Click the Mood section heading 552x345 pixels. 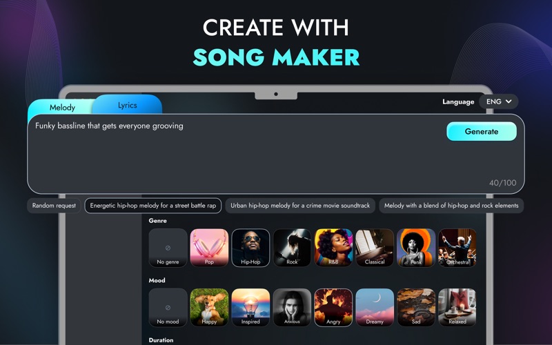157,281
